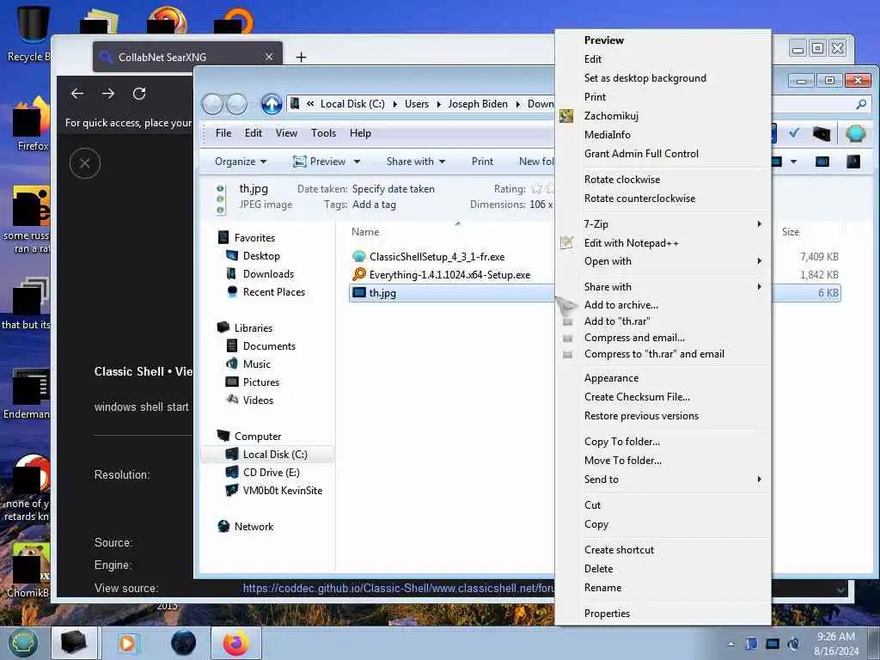Show hidden system tray icons

click(x=730, y=644)
